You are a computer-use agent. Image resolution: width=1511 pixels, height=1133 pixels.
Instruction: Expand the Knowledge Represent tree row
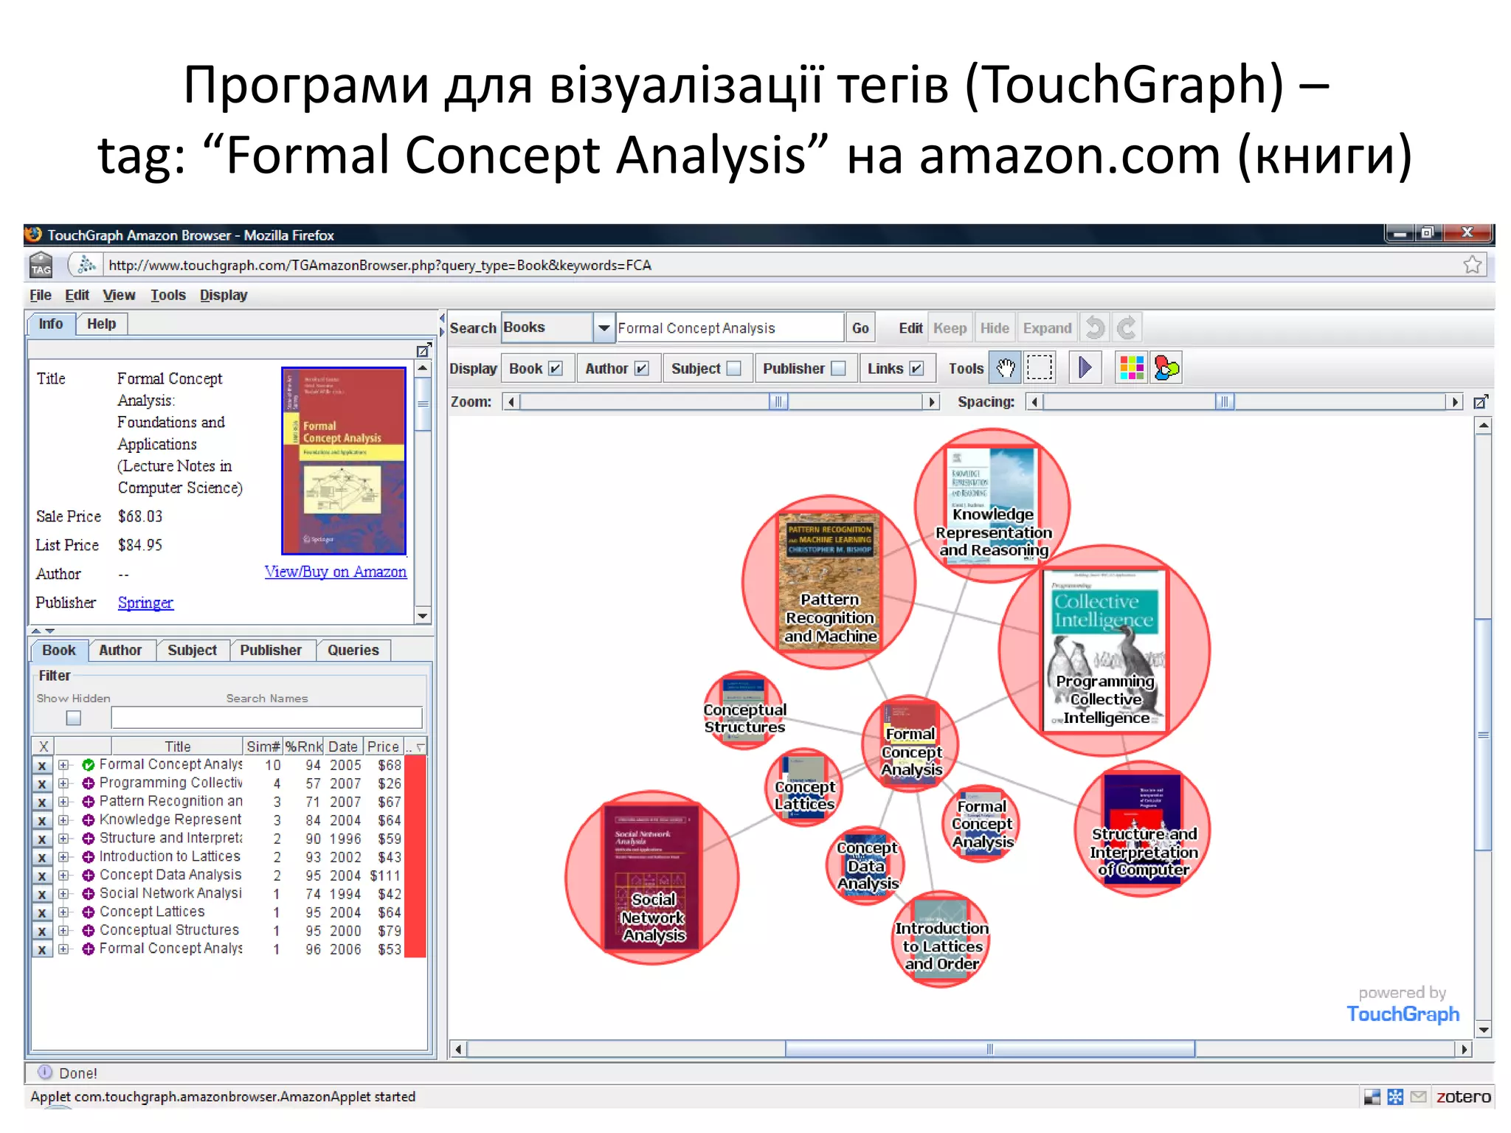tap(63, 820)
